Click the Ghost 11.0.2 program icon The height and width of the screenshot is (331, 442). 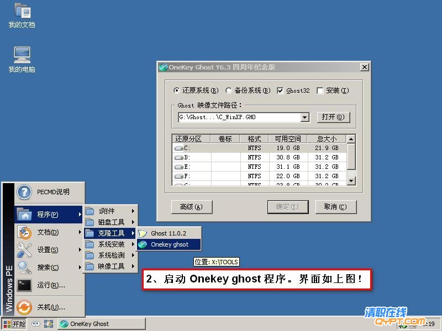(x=143, y=233)
